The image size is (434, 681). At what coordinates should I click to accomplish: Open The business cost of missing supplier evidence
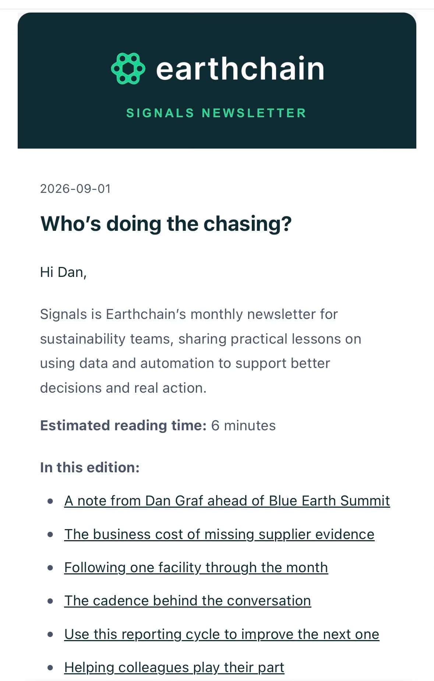click(219, 534)
